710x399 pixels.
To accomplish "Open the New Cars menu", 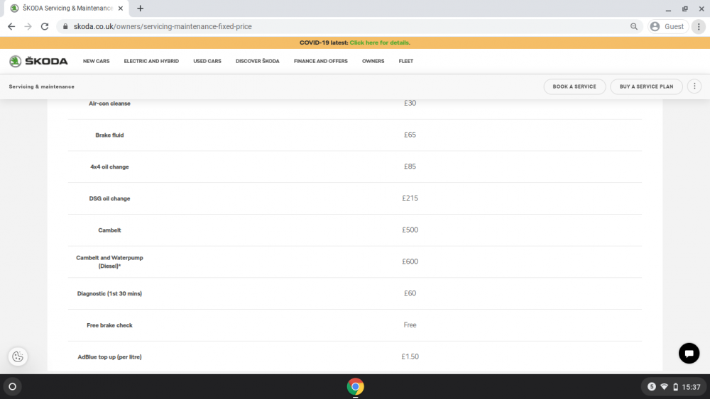I will (96, 61).
